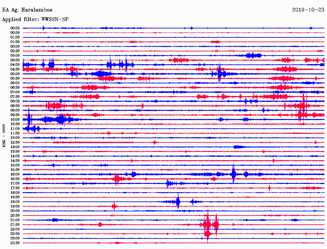Click the 15:30 time label
The width and height of the screenshot is (327, 249).
point(15,170)
